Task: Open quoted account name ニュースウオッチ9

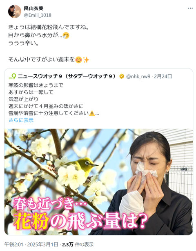Action: coord(67,76)
